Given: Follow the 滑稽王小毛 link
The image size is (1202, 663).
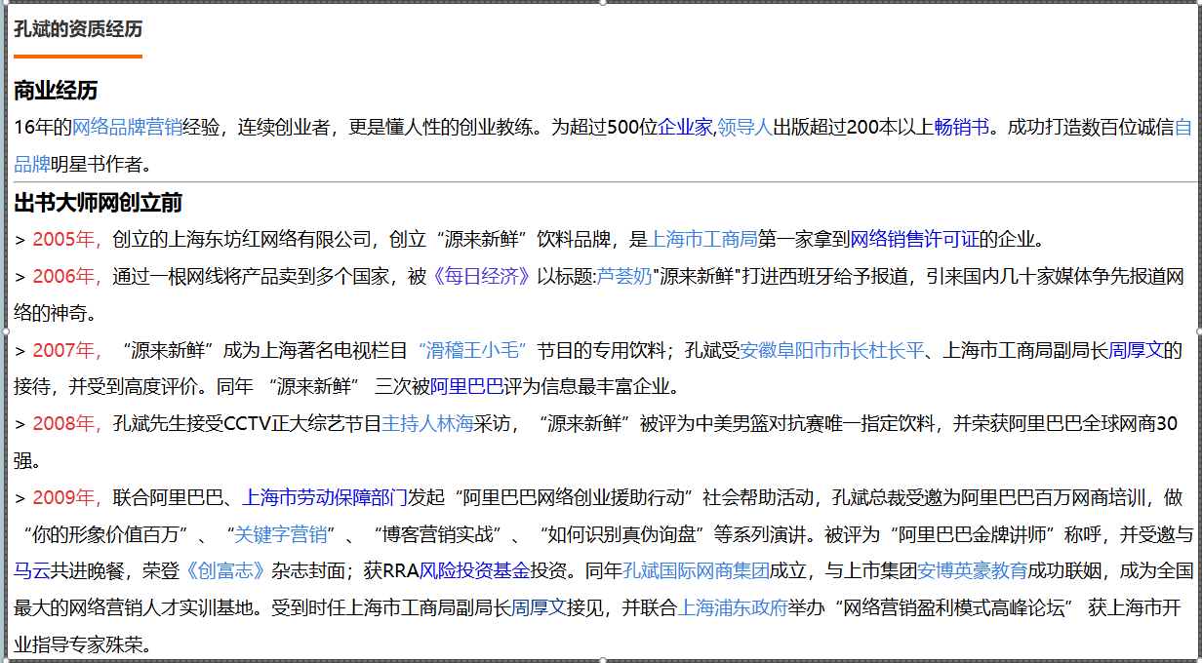Looking at the screenshot, I should tap(472, 350).
